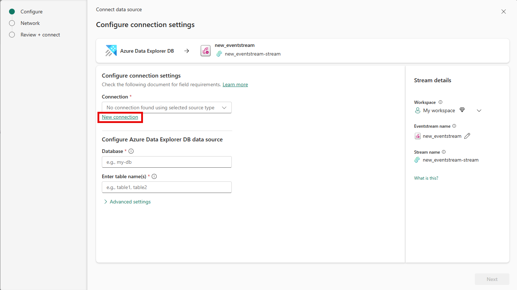Click the new_eventstream name in Stream details
The height and width of the screenshot is (290, 517).
point(442,136)
